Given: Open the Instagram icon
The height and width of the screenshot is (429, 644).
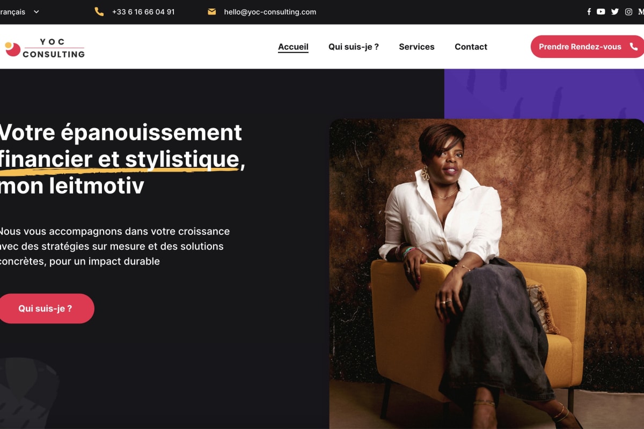Looking at the screenshot, I should pyautogui.click(x=628, y=12).
